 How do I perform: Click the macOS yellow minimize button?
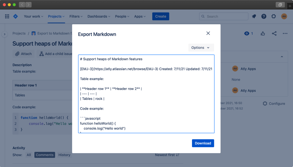point(9,5)
